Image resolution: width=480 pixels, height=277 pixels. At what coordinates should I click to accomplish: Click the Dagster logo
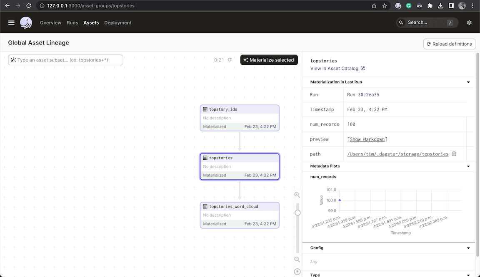(26, 22)
